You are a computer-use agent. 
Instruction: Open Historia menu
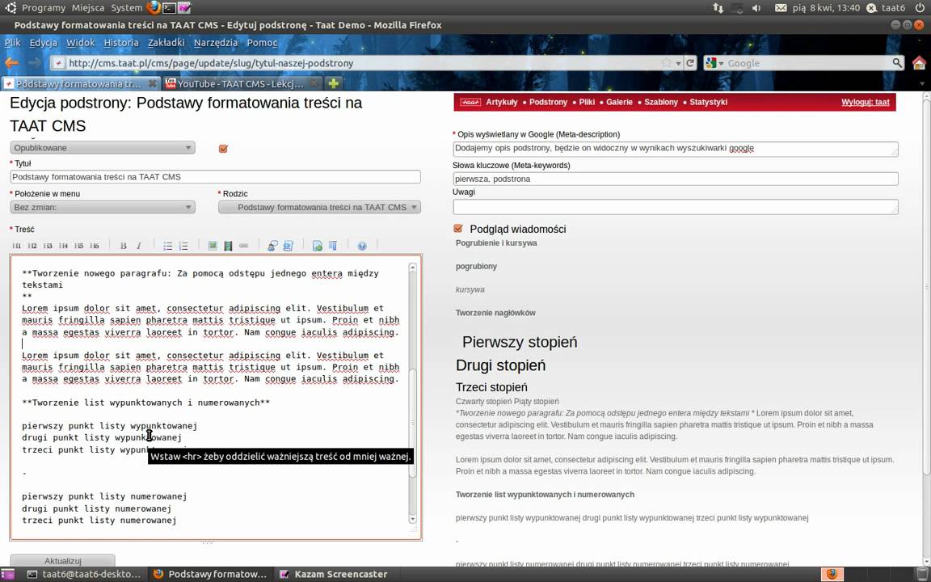121,43
